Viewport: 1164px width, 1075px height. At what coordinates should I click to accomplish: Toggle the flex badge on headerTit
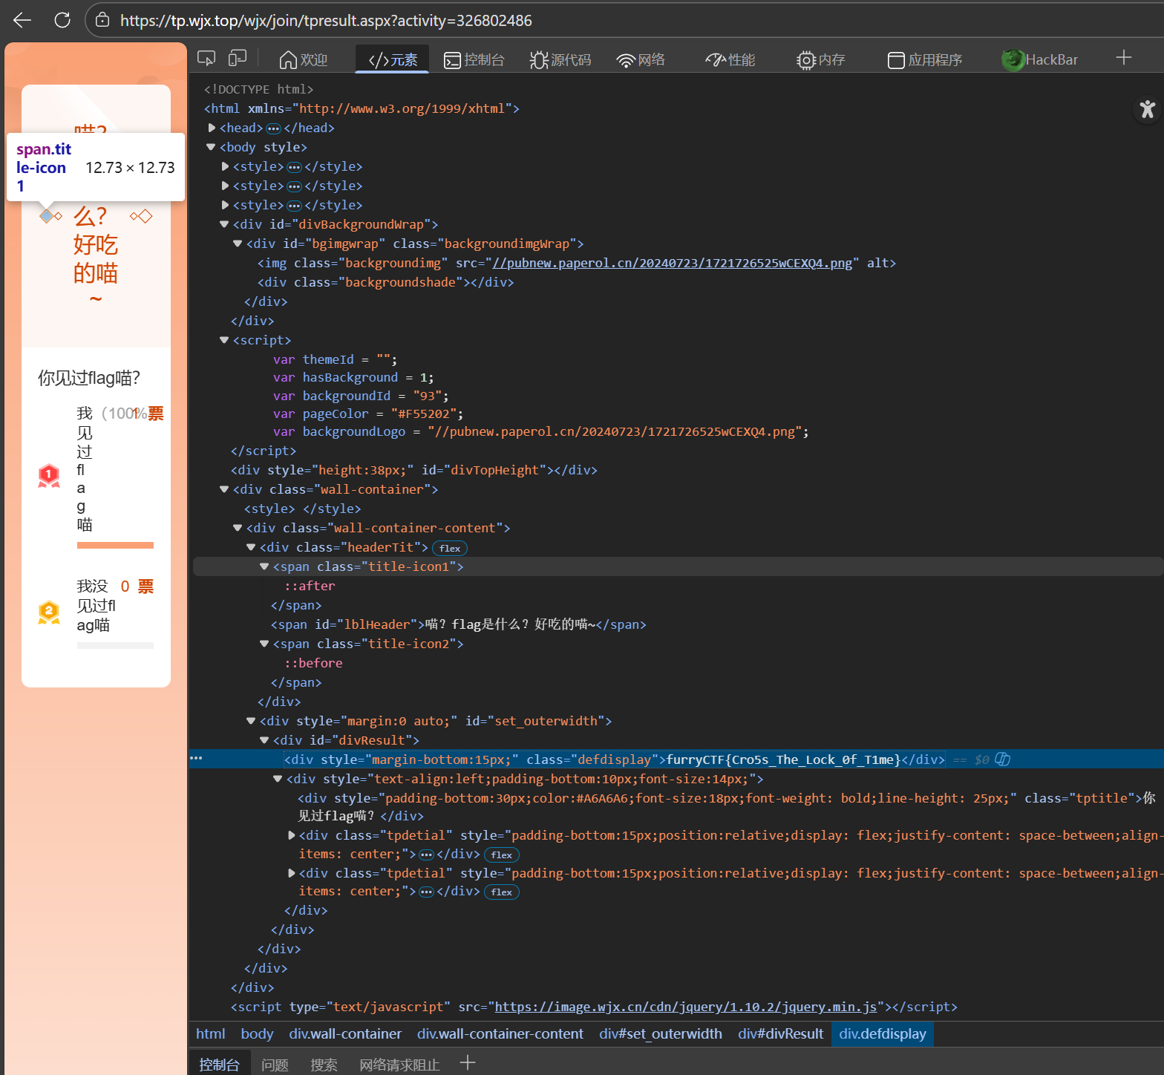(x=450, y=548)
